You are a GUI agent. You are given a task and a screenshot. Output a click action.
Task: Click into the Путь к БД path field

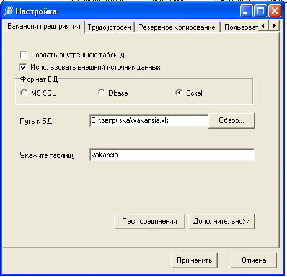[x=149, y=120]
